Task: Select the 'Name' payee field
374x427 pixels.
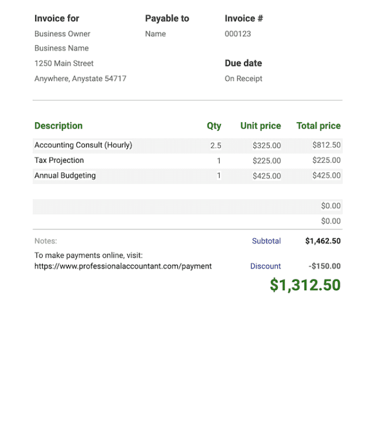Action: (155, 34)
